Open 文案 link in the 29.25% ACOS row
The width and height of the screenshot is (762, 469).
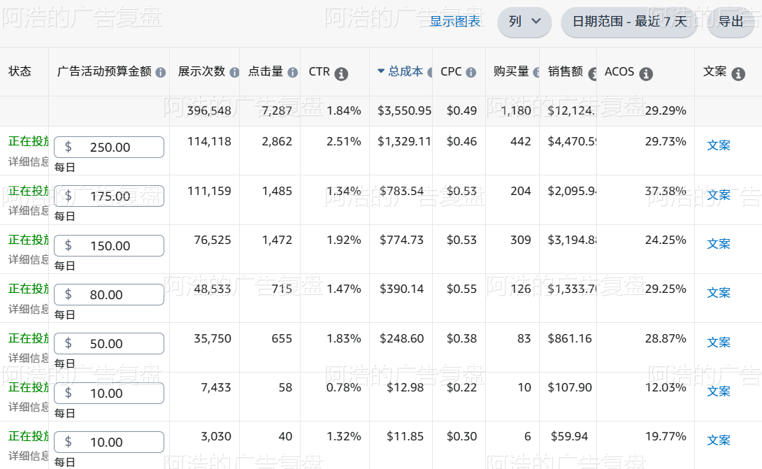(x=718, y=293)
